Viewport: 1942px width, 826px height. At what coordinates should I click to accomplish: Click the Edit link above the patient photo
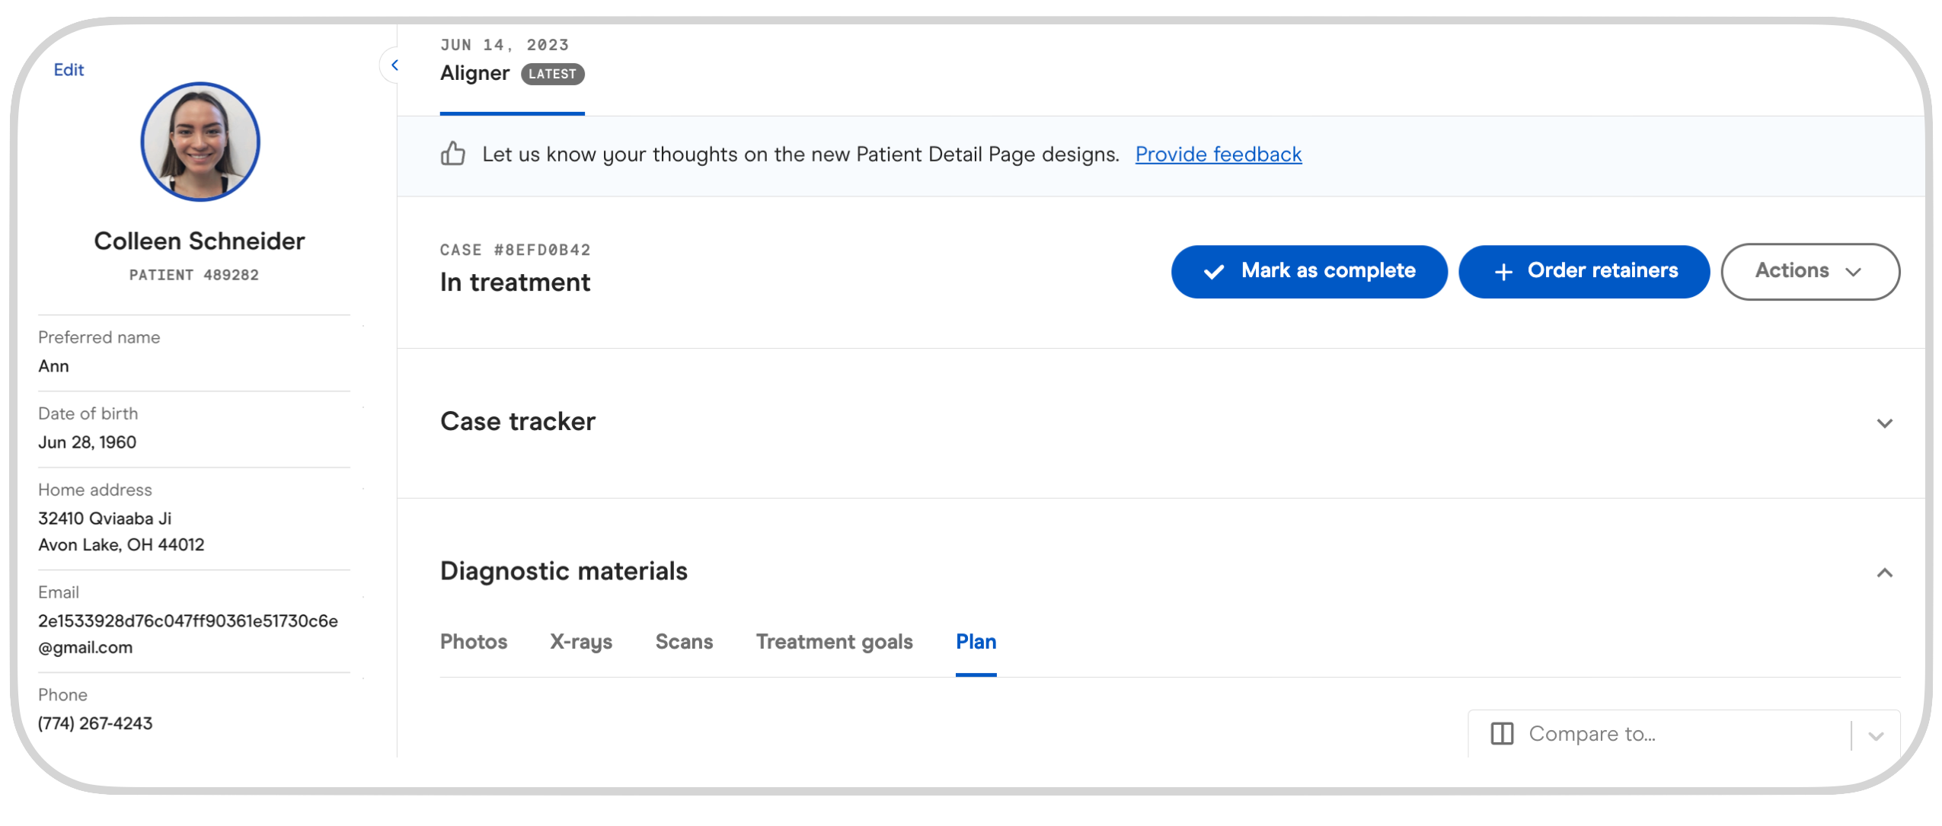coord(69,69)
